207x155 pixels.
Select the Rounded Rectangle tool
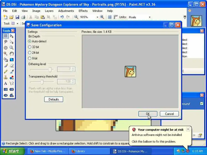pos(12,89)
